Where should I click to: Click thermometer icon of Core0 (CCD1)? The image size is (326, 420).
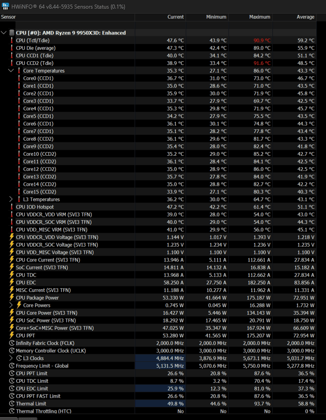pyautogui.click(x=19, y=78)
